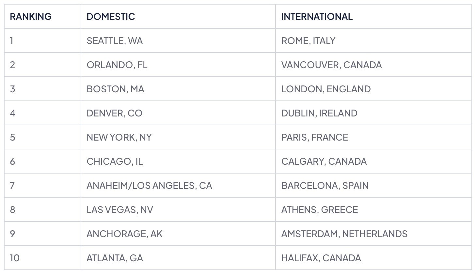Select the AMSTERDAM, NETHERLANDS cell
The width and height of the screenshot is (476, 274).
point(344,234)
